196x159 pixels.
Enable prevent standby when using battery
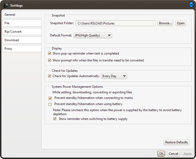pyautogui.click(x=50, y=104)
